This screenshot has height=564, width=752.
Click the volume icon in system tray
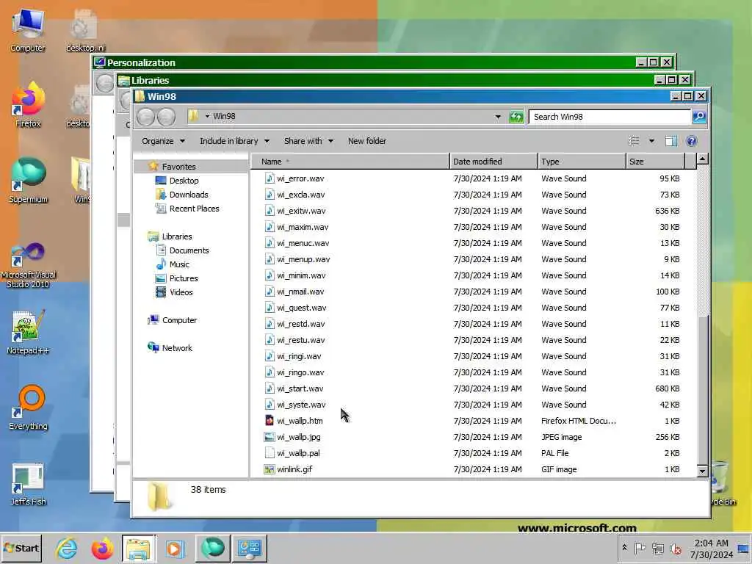[x=676, y=548]
